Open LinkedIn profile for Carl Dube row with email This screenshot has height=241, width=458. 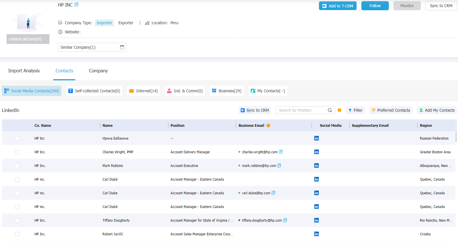point(316,193)
